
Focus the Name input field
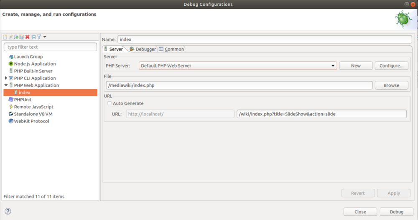coord(265,40)
